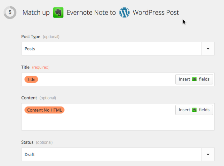Select the Draft status combo box
Screen dimensions: 224x166
tap(118, 154)
